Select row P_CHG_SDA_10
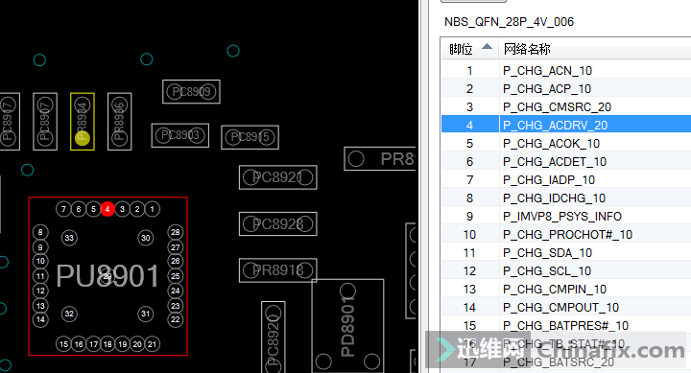The height and width of the screenshot is (373, 691). 566,253
